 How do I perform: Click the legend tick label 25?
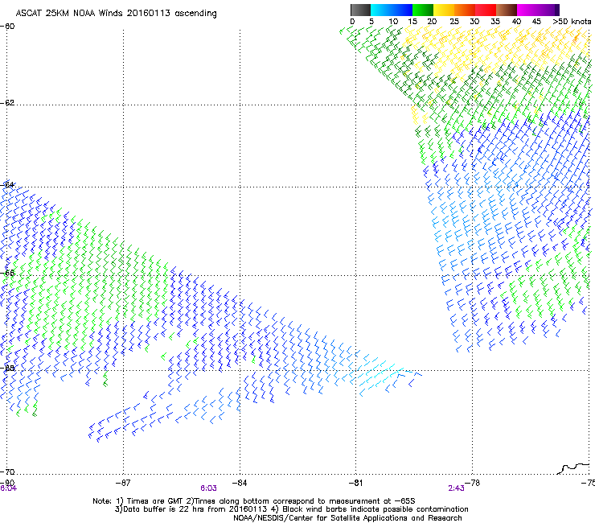pyautogui.click(x=454, y=22)
